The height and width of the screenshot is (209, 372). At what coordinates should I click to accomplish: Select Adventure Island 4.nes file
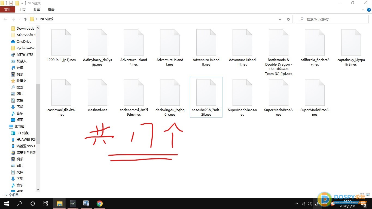click(x=134, y=48)
